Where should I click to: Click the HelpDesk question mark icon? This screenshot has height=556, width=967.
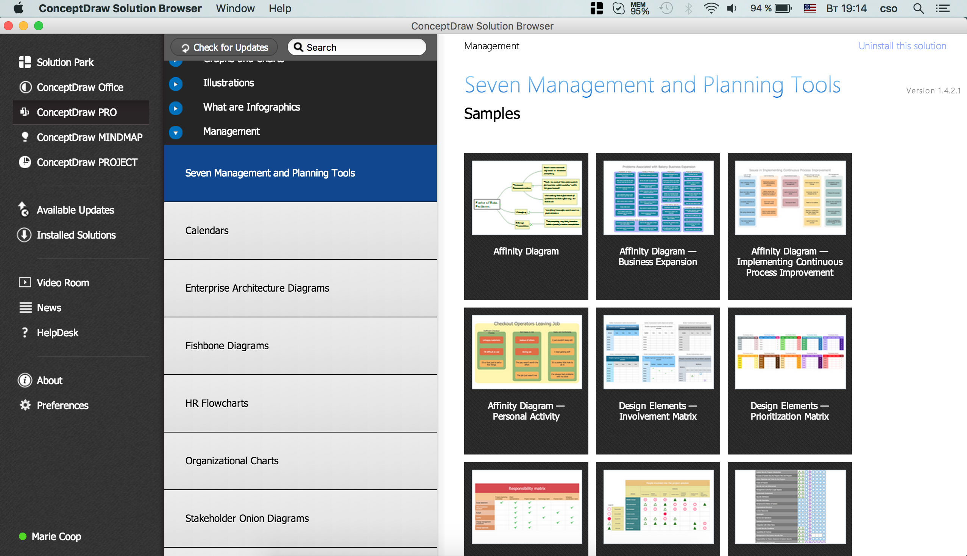pos(25,332)
